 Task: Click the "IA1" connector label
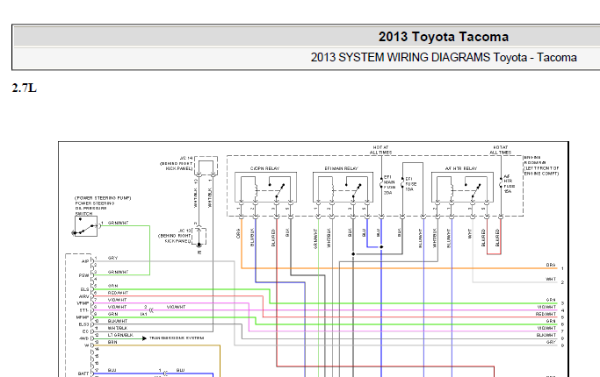(143, 314)
